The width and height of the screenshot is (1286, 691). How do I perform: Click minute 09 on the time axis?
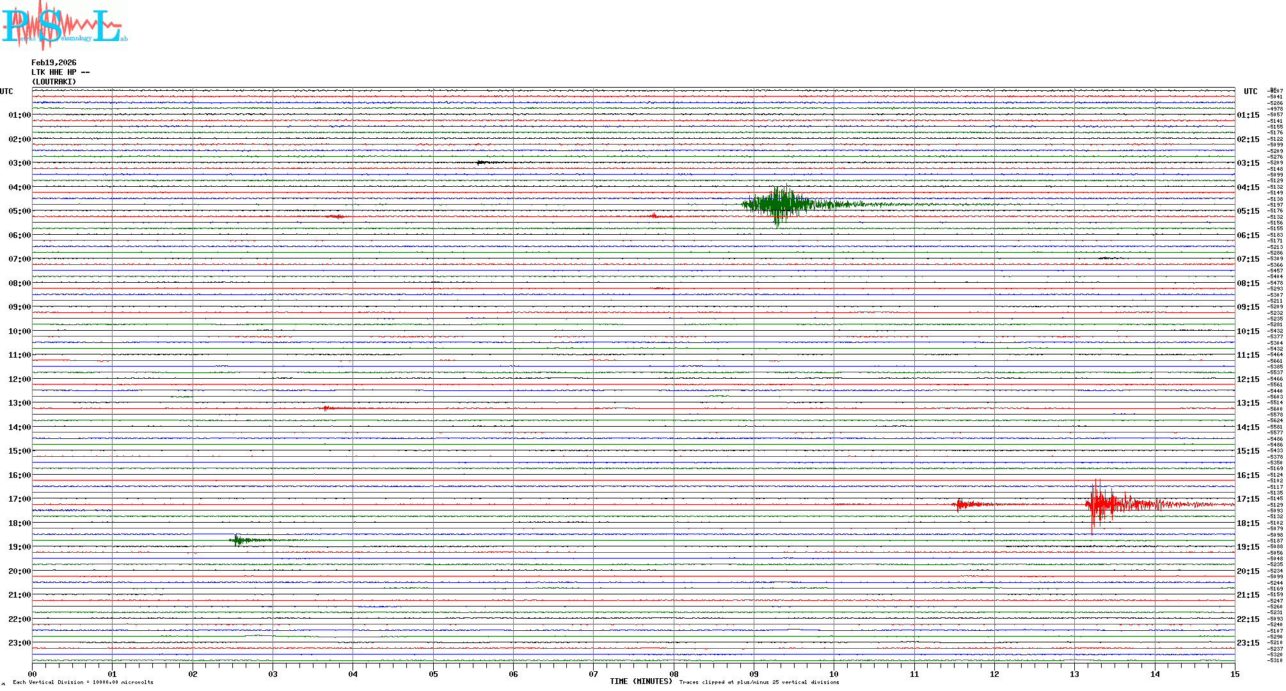754,674
